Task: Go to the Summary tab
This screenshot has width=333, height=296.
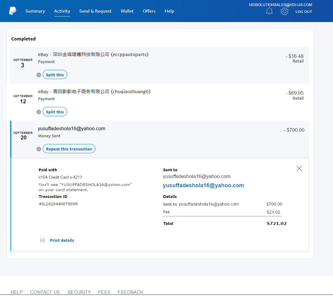Action: pos(35,11)
